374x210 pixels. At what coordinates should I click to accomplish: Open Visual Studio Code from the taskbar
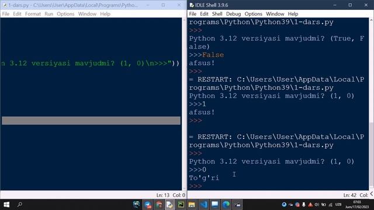[203, 205]
